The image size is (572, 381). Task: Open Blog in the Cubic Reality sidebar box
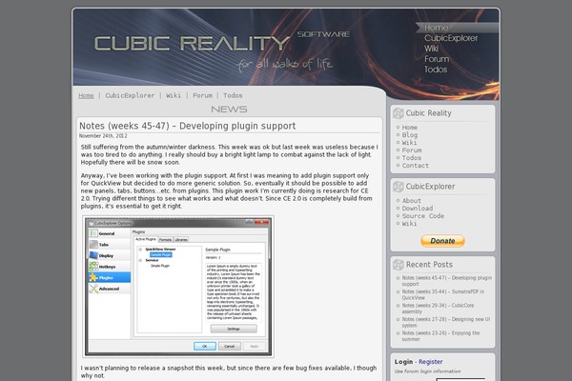pos(410,135)
